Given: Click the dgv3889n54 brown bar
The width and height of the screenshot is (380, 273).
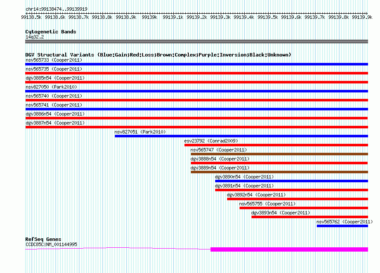Looking at the screenshot, I should click(x=279, y=172).
